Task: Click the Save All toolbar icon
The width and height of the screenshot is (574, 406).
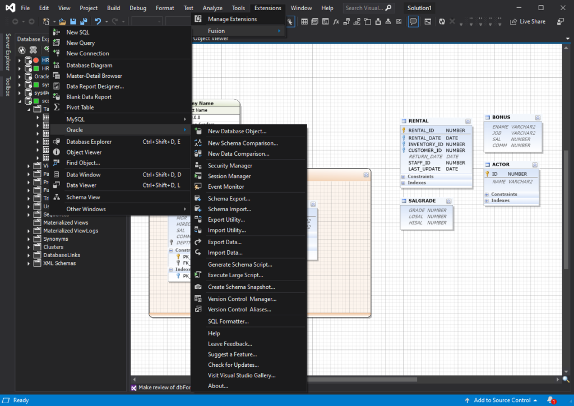Action: (x=84, y=22)
